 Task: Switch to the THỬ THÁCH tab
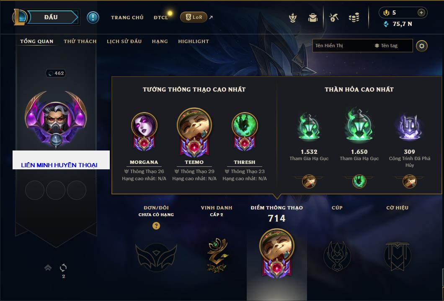[x=80, y=41]
